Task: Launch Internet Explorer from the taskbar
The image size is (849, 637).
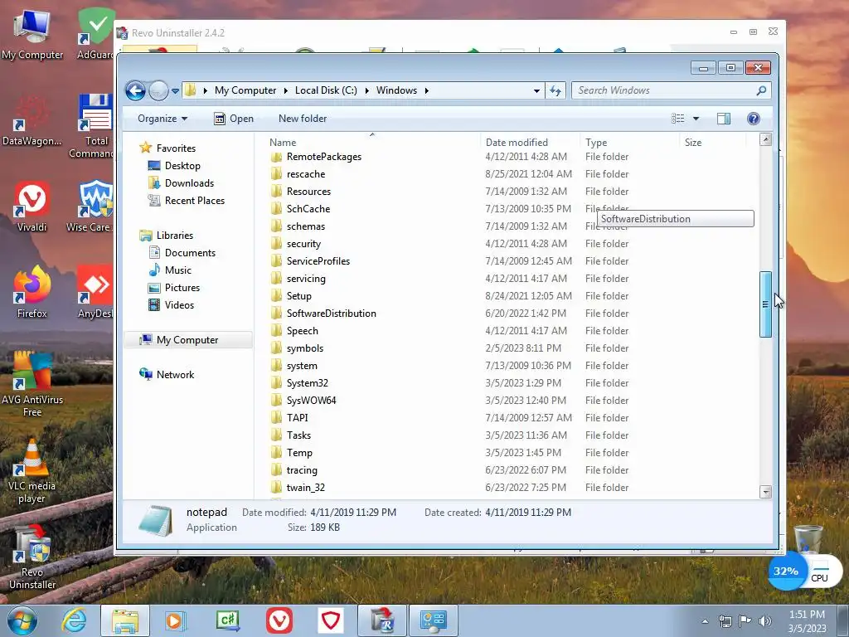Action: [74, 620]
